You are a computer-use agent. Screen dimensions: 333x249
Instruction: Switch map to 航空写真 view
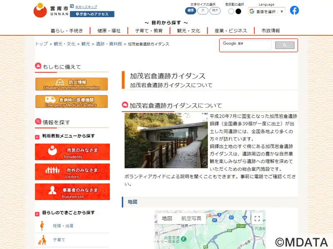(x=191, y=218)
